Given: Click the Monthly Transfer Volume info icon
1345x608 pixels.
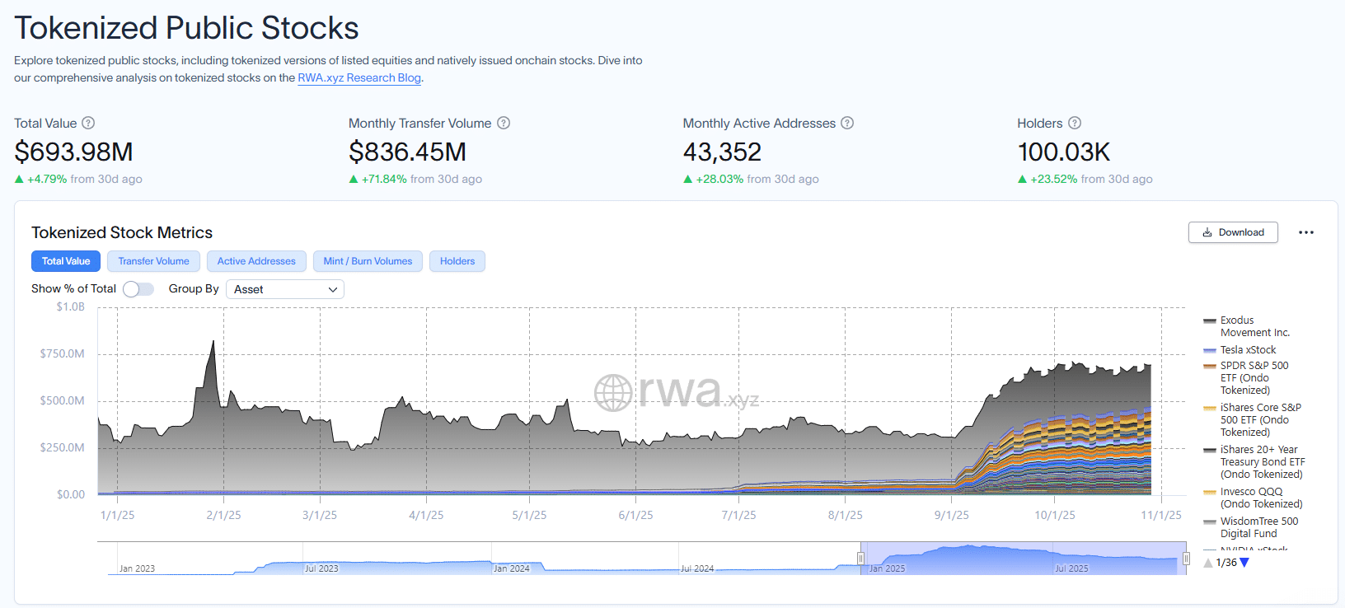Looking at the screenshot, I should point(504,123).
